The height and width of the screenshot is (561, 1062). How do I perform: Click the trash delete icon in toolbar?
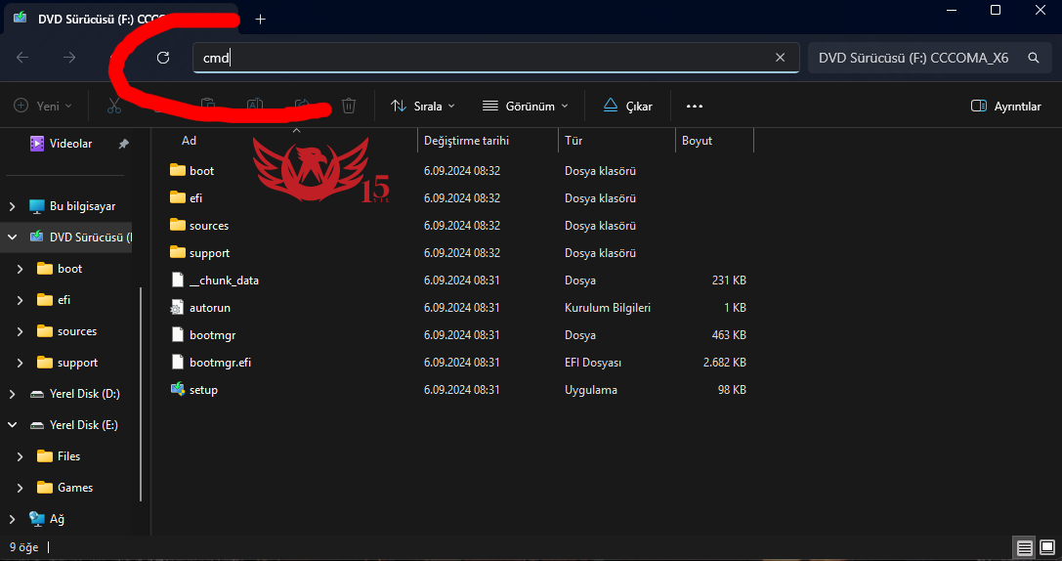(x=349, y=106)
